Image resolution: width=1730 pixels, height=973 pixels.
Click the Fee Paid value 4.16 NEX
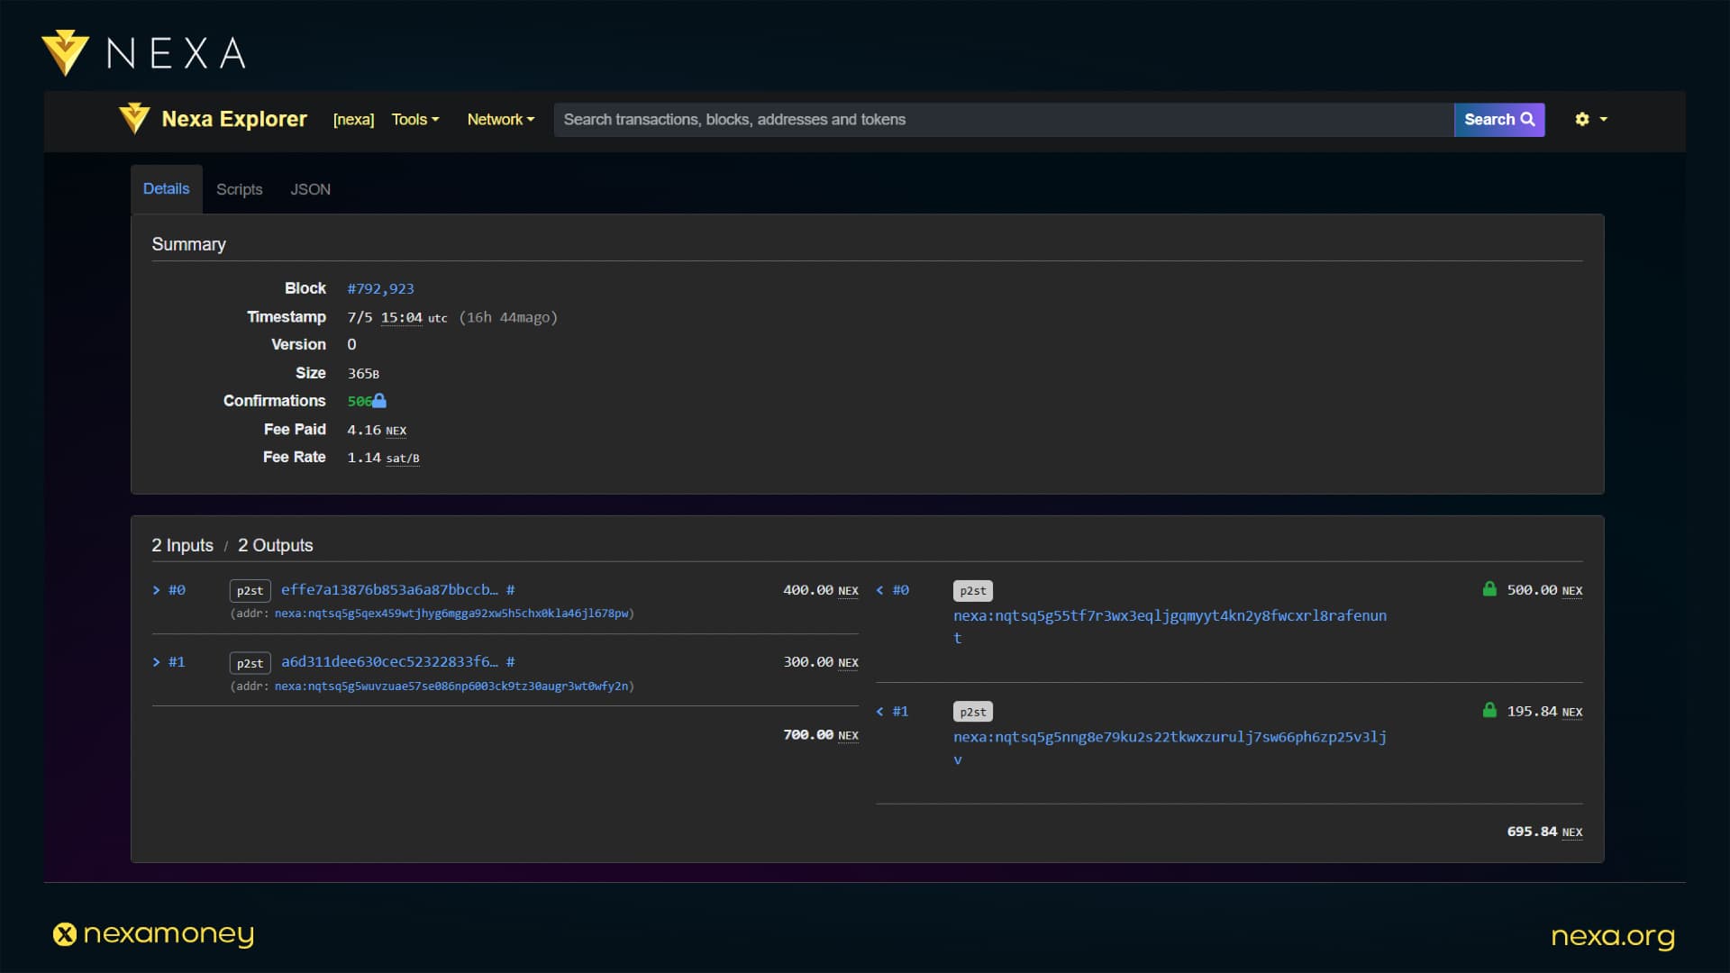coord(377,431)
